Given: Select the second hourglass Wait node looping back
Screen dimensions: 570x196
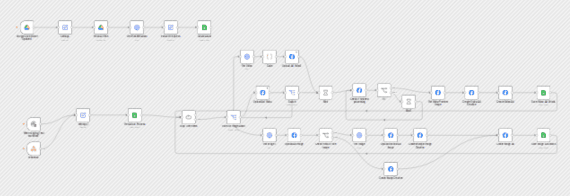Looking at the screenshot, I should coord(408,102).
